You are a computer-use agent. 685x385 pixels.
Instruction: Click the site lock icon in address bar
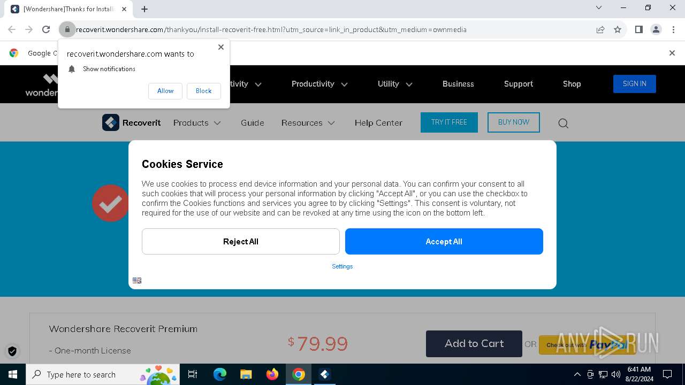67,29
